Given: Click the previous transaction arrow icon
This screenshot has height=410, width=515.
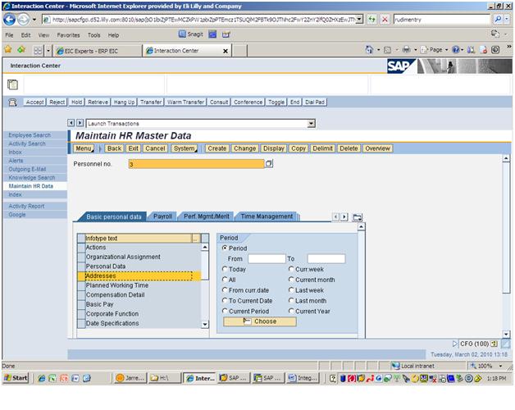Looking at the screenshot, I should [71, 123].
